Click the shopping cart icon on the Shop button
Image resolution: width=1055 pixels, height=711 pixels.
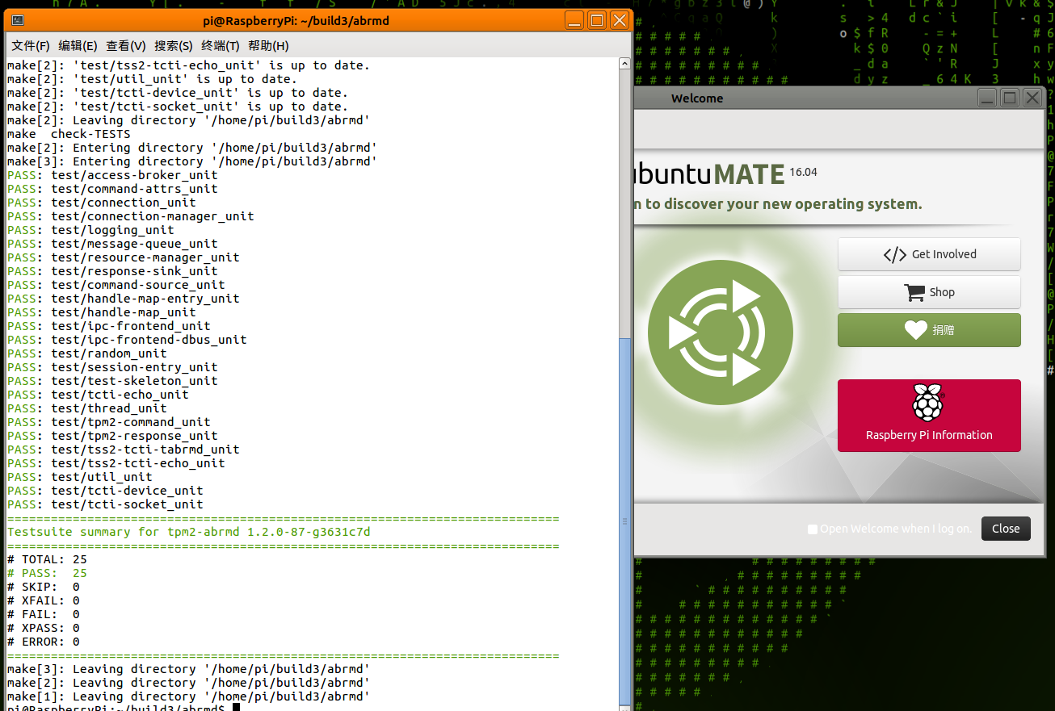[914, 292]
